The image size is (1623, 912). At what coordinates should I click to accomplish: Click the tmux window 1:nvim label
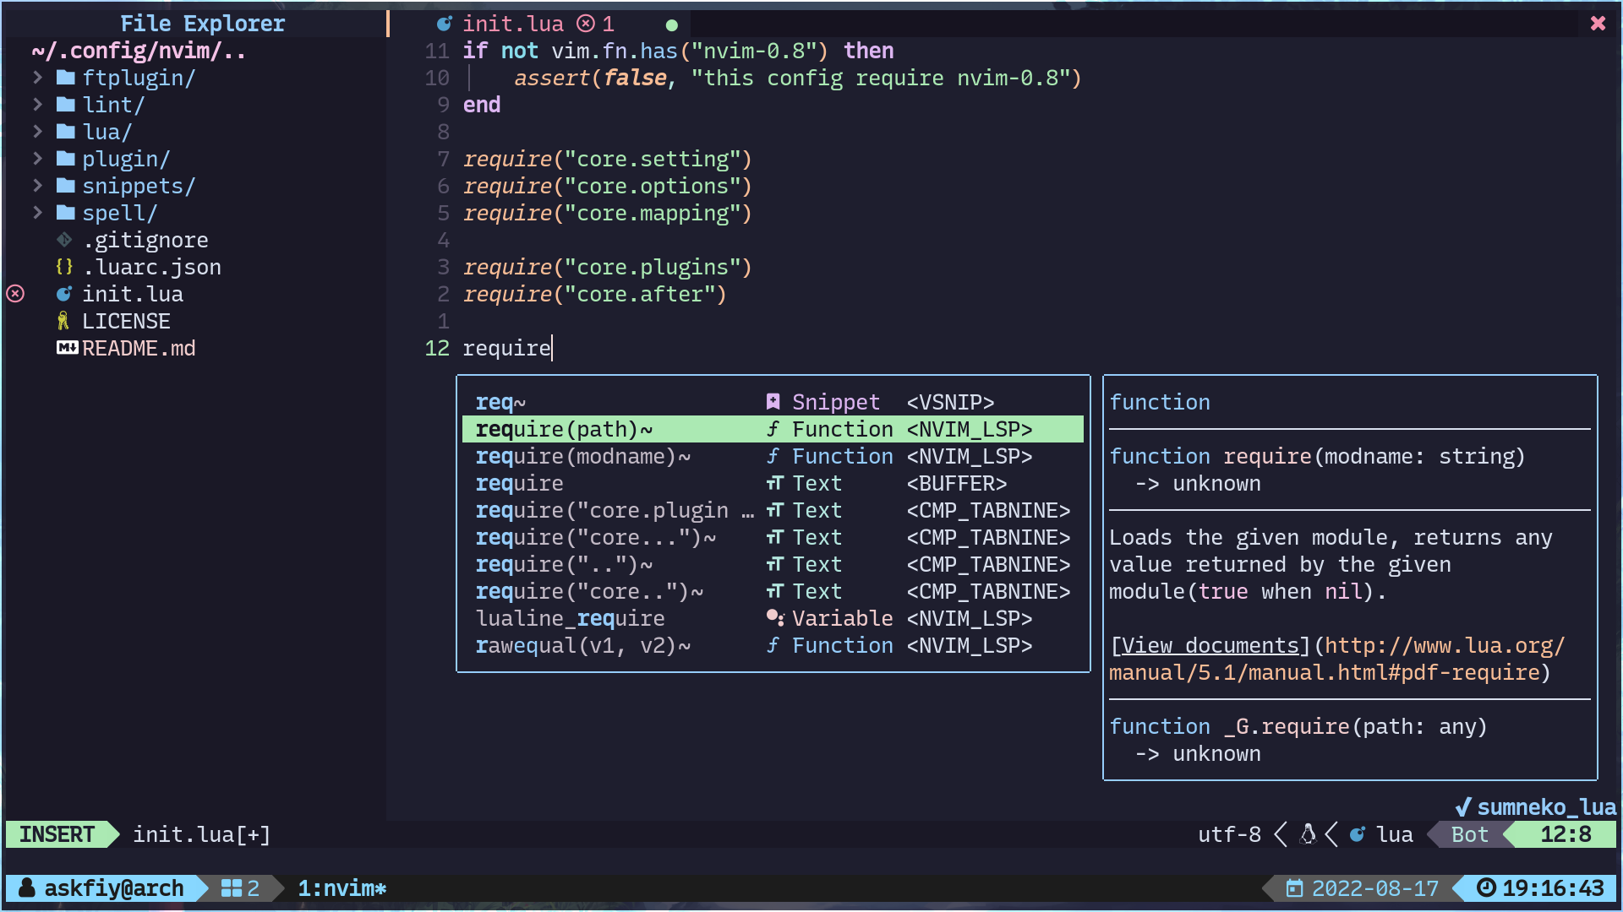[342, 888]
